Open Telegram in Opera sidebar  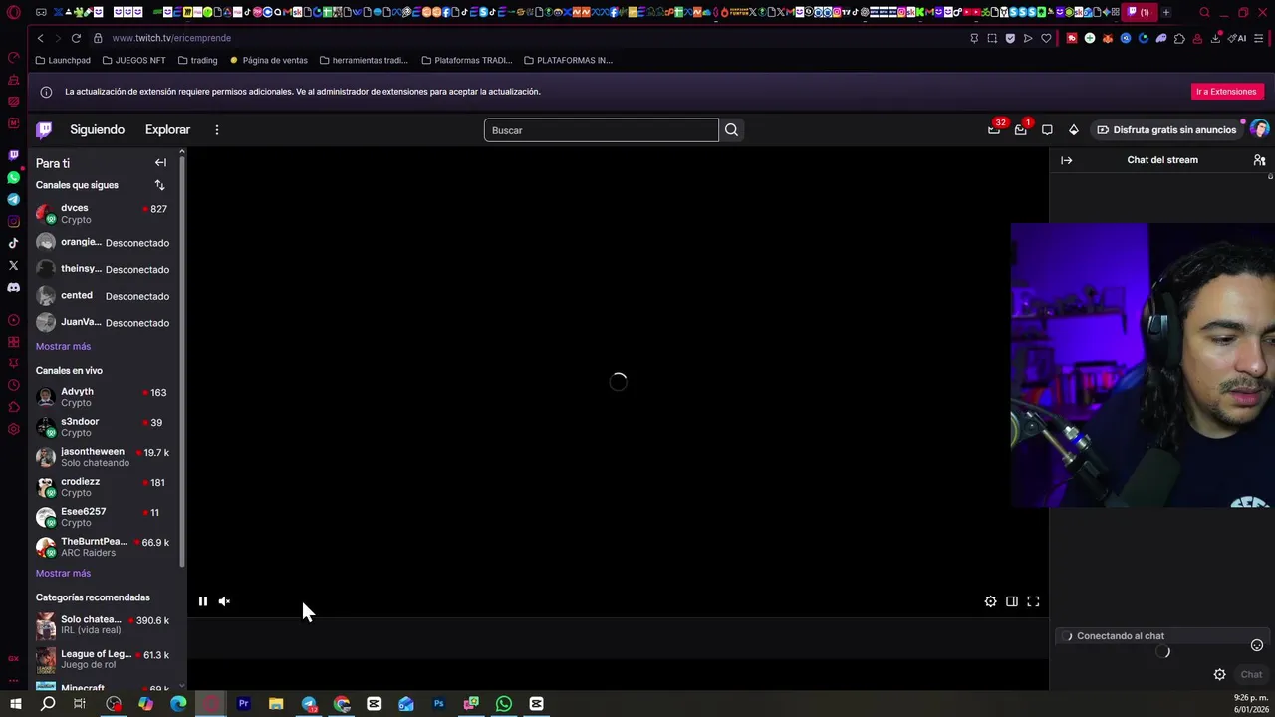point(13,199)
